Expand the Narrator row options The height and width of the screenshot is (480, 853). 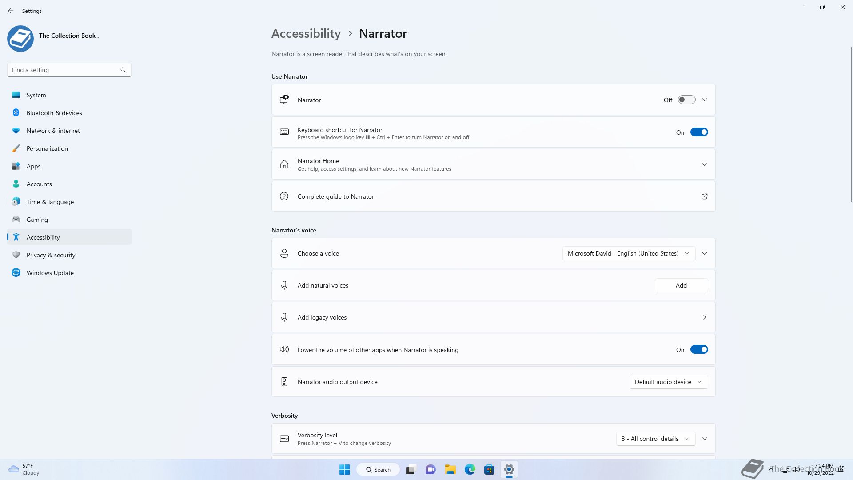tap(705, 100)
